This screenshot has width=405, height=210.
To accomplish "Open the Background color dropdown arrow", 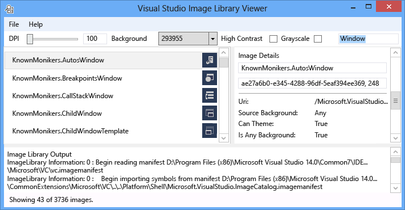I will 212,39.
